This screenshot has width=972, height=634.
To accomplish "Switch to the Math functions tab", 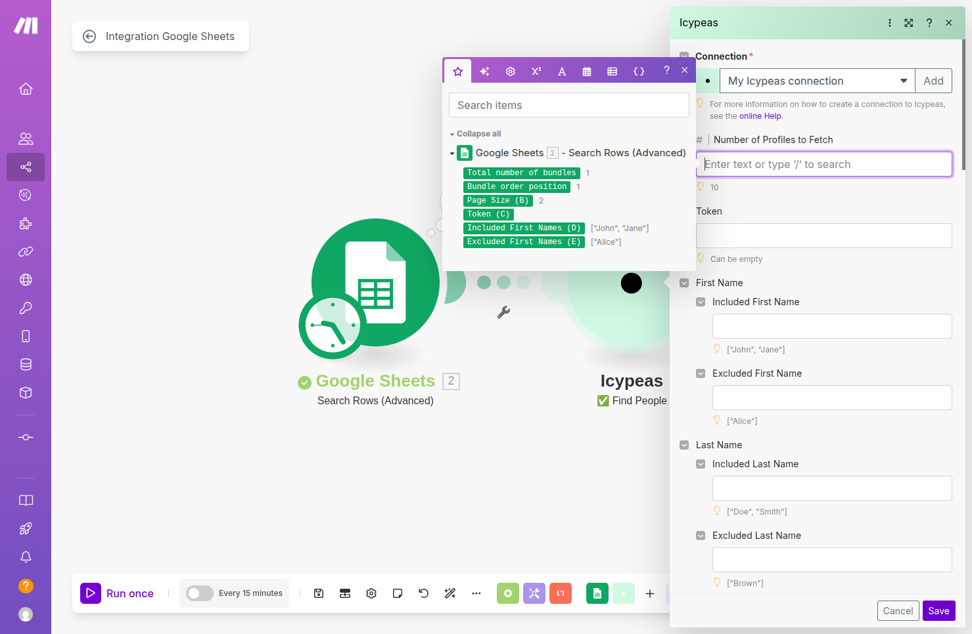I will [x=536, y=72].
